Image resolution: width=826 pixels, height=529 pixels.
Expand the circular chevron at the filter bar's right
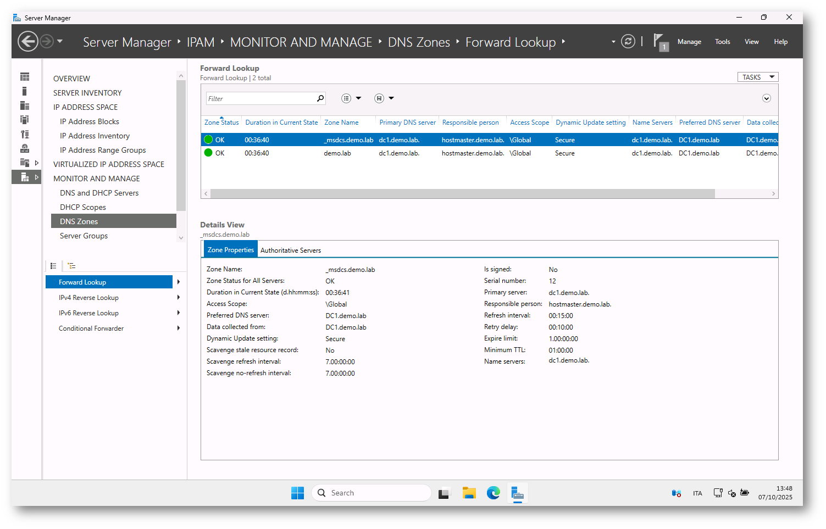click(766, 98)
